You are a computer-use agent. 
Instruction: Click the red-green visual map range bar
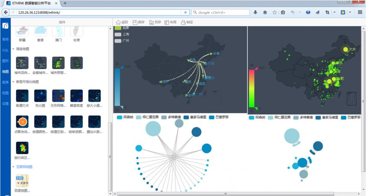252,89
